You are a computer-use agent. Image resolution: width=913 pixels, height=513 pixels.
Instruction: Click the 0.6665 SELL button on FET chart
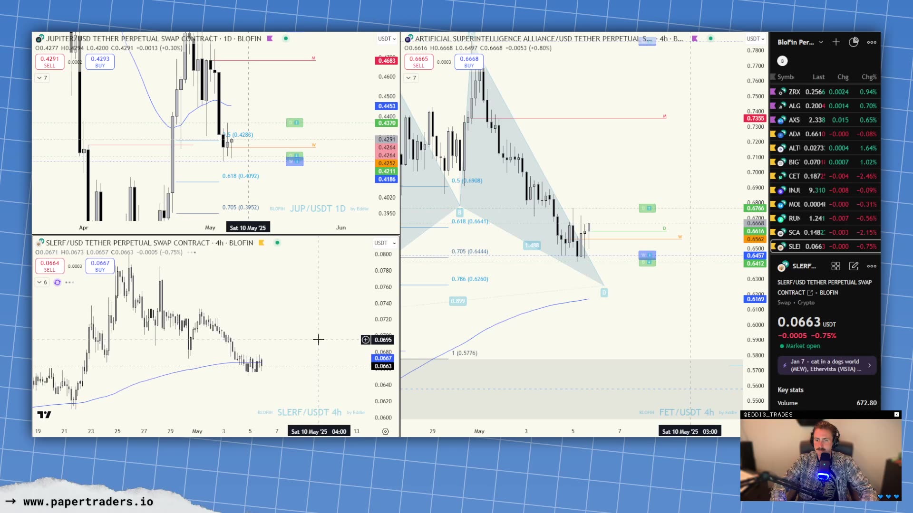pyautogui.click(x=419, y=62)
